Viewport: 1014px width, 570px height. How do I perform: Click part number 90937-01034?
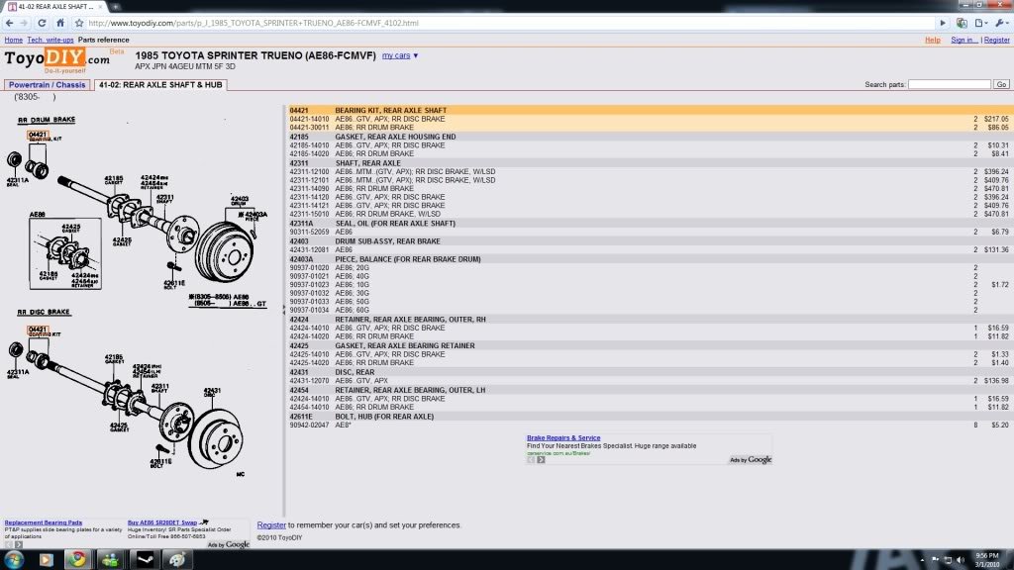[309, 310]
